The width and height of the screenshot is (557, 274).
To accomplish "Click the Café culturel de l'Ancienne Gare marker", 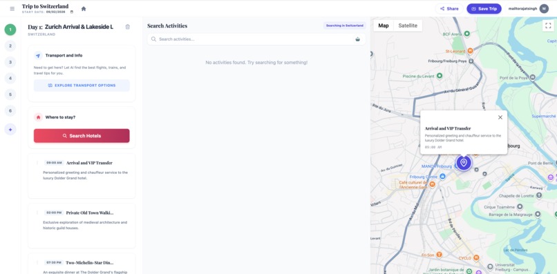I will tap(433, 184).
